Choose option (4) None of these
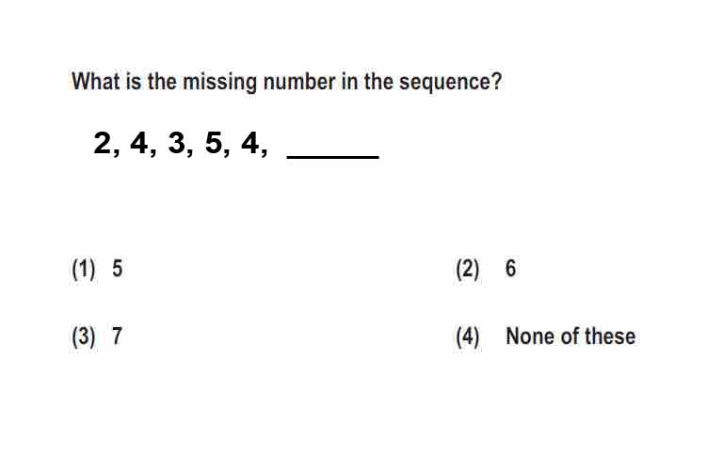The height and width of the screenshot is (470, 706). pos(546,337)
